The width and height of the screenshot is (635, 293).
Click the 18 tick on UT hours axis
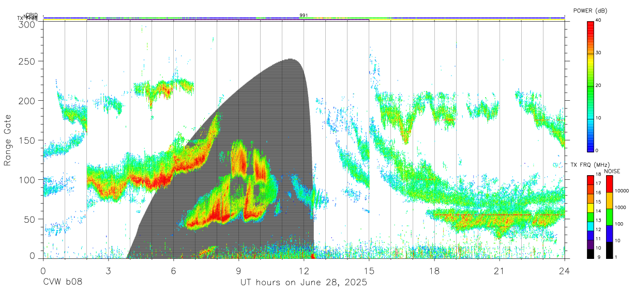[434, 271]
